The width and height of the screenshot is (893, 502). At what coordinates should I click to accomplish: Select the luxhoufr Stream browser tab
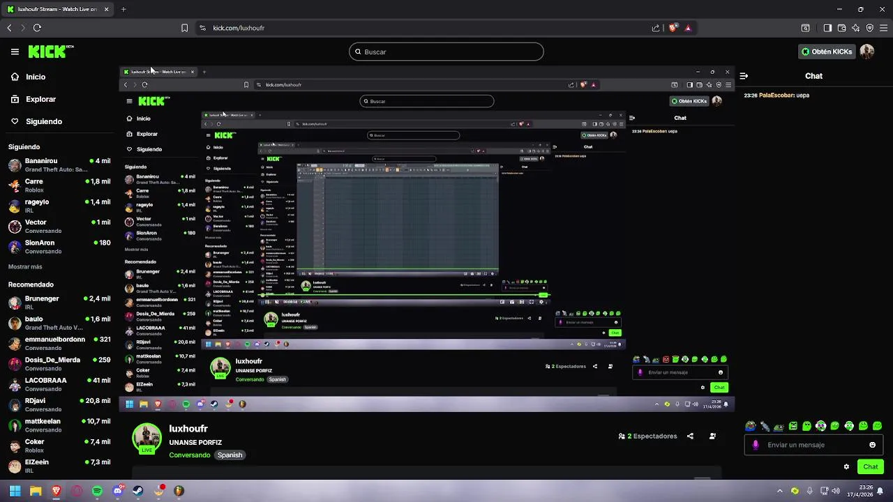[57, 10]
